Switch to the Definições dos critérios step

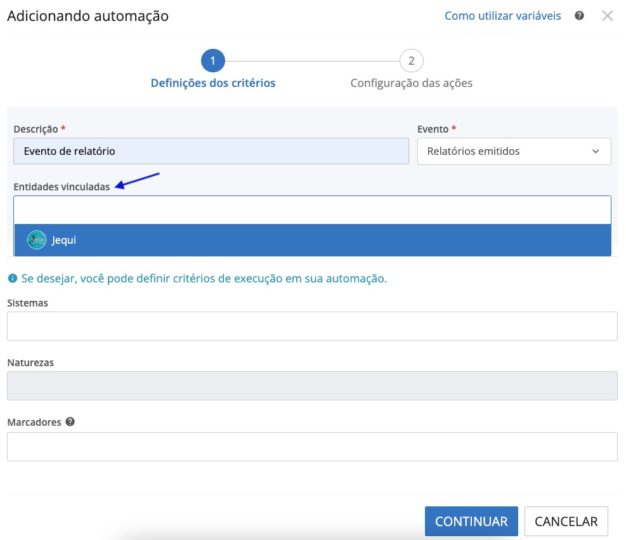212,83
